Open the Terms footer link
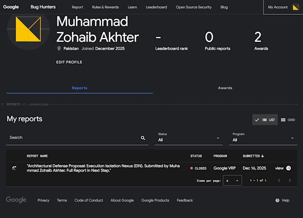 62,200
